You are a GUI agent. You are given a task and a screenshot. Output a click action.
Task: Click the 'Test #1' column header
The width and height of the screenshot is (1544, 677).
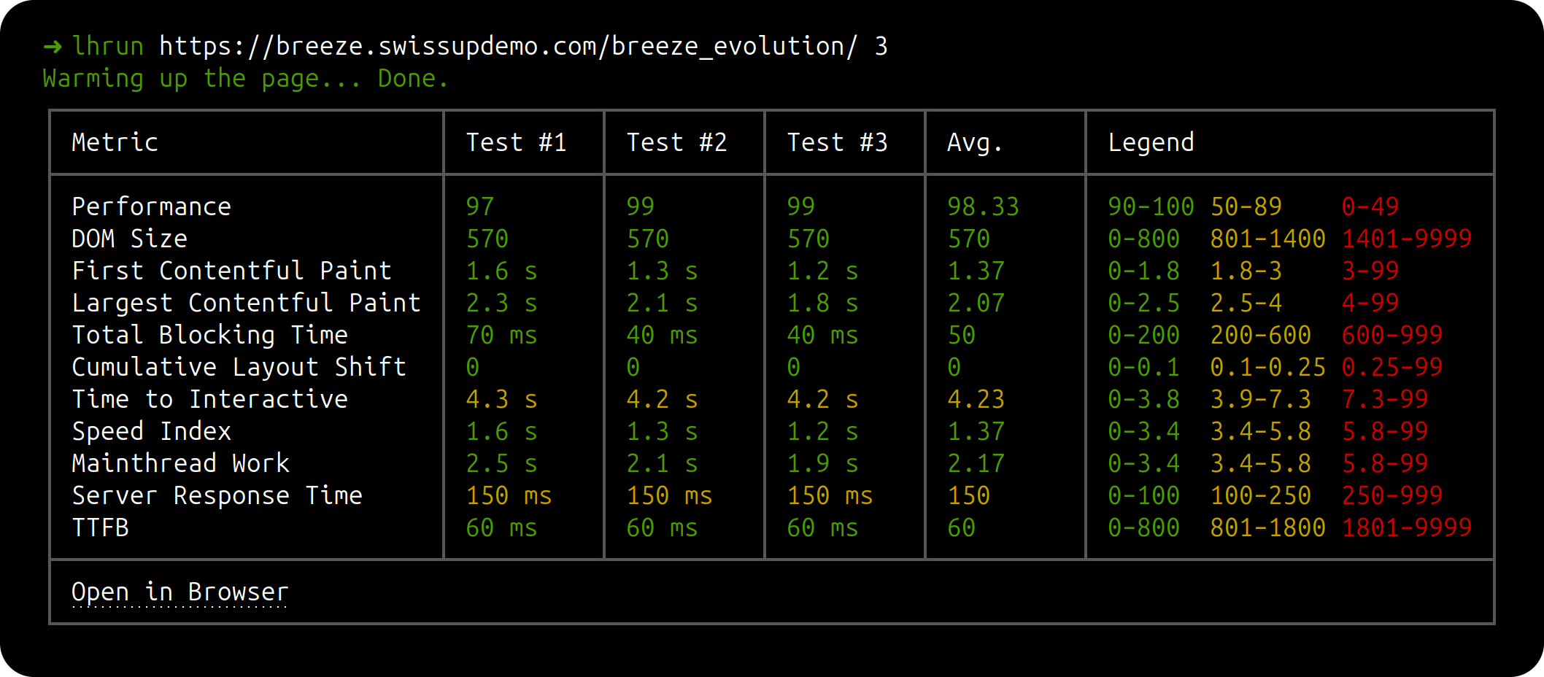517,142
